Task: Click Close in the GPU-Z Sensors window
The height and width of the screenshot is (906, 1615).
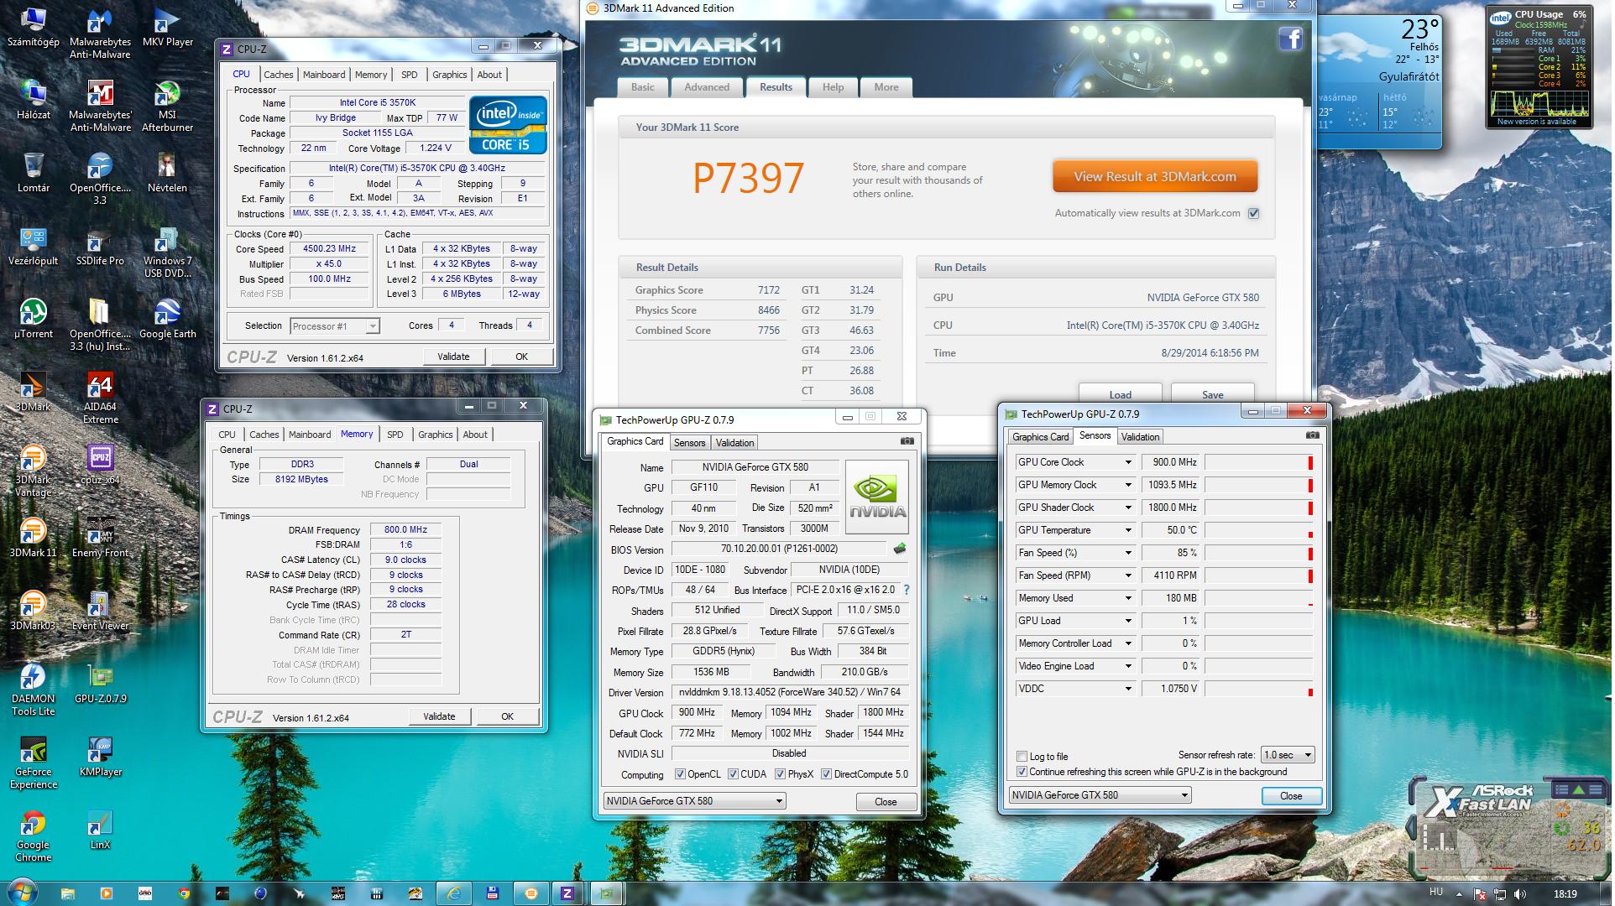Action: [x=1291, y=796]
